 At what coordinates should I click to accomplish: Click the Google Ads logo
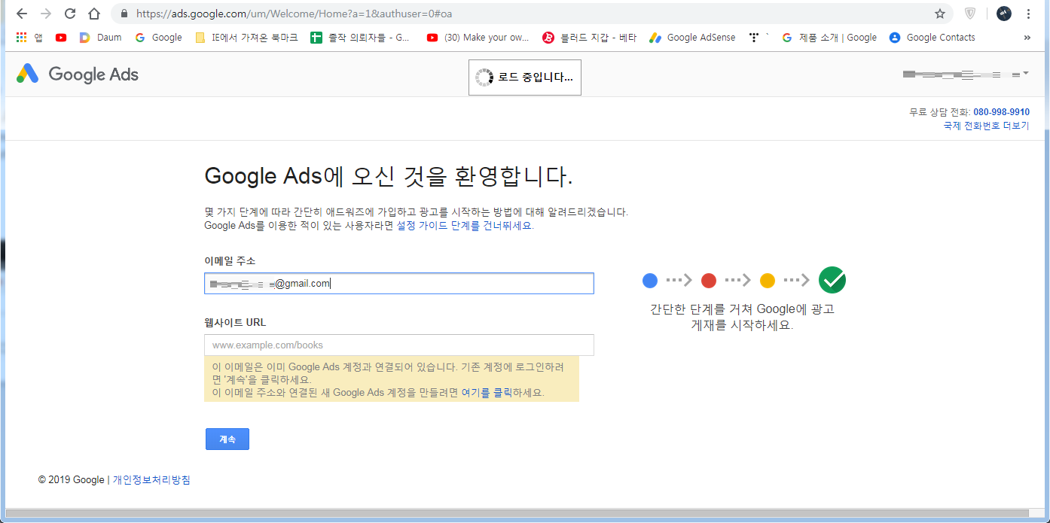click(x=78, y=74)
